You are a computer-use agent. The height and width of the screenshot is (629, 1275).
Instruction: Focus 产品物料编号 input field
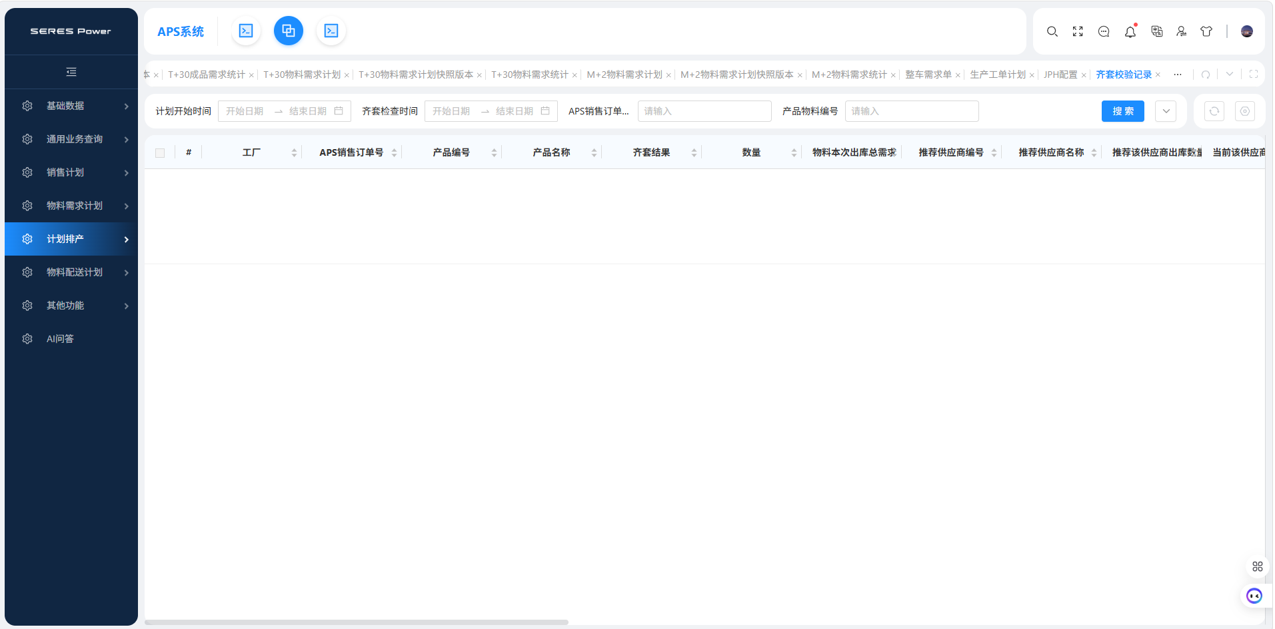tap(912, 111)
